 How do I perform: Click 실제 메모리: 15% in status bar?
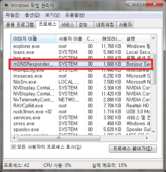point(109,165)
